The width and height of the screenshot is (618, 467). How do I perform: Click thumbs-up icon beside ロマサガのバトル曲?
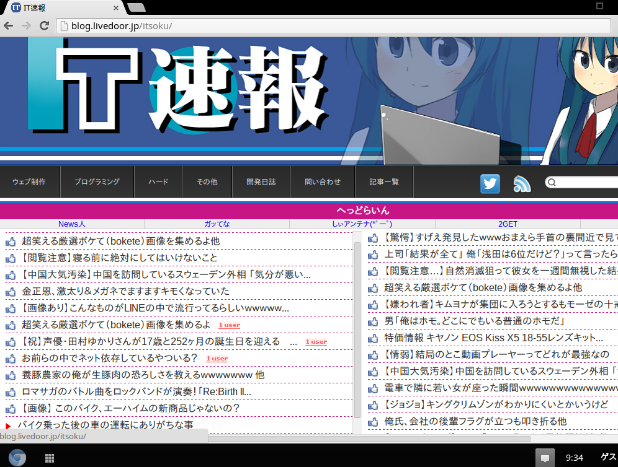pos(11,392)
